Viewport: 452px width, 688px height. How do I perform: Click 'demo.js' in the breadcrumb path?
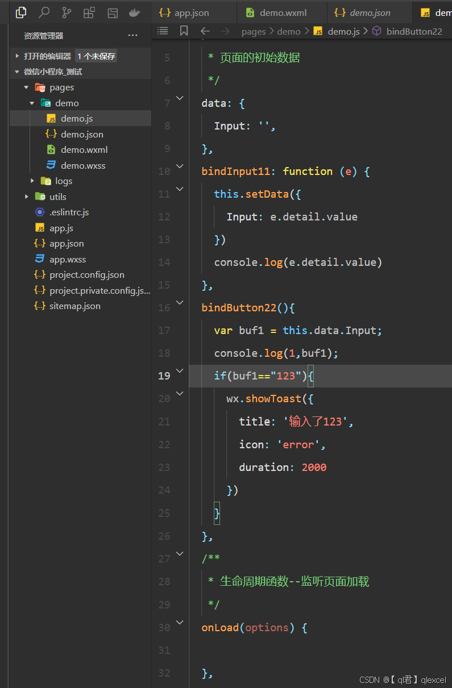coord(343,31)
